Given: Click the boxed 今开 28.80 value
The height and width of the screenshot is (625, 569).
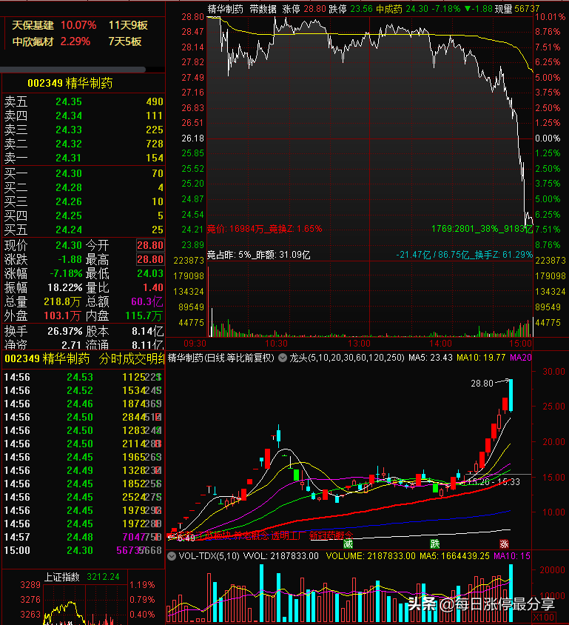Looking at the screenshot, I should 150,245.
